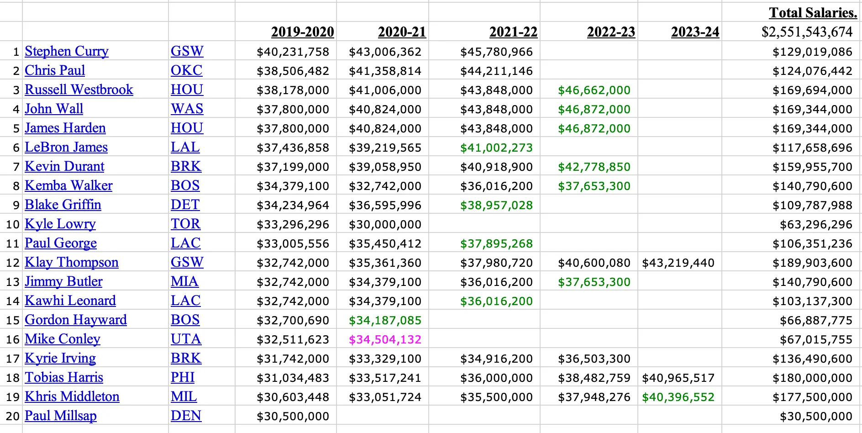862x433 pixels.
Task: Follow the Russell Westbrook hyperlink
Action: click(79, 90)
